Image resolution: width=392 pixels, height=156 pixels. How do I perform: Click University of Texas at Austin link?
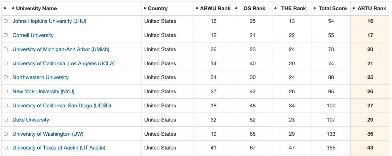[59, 148]
